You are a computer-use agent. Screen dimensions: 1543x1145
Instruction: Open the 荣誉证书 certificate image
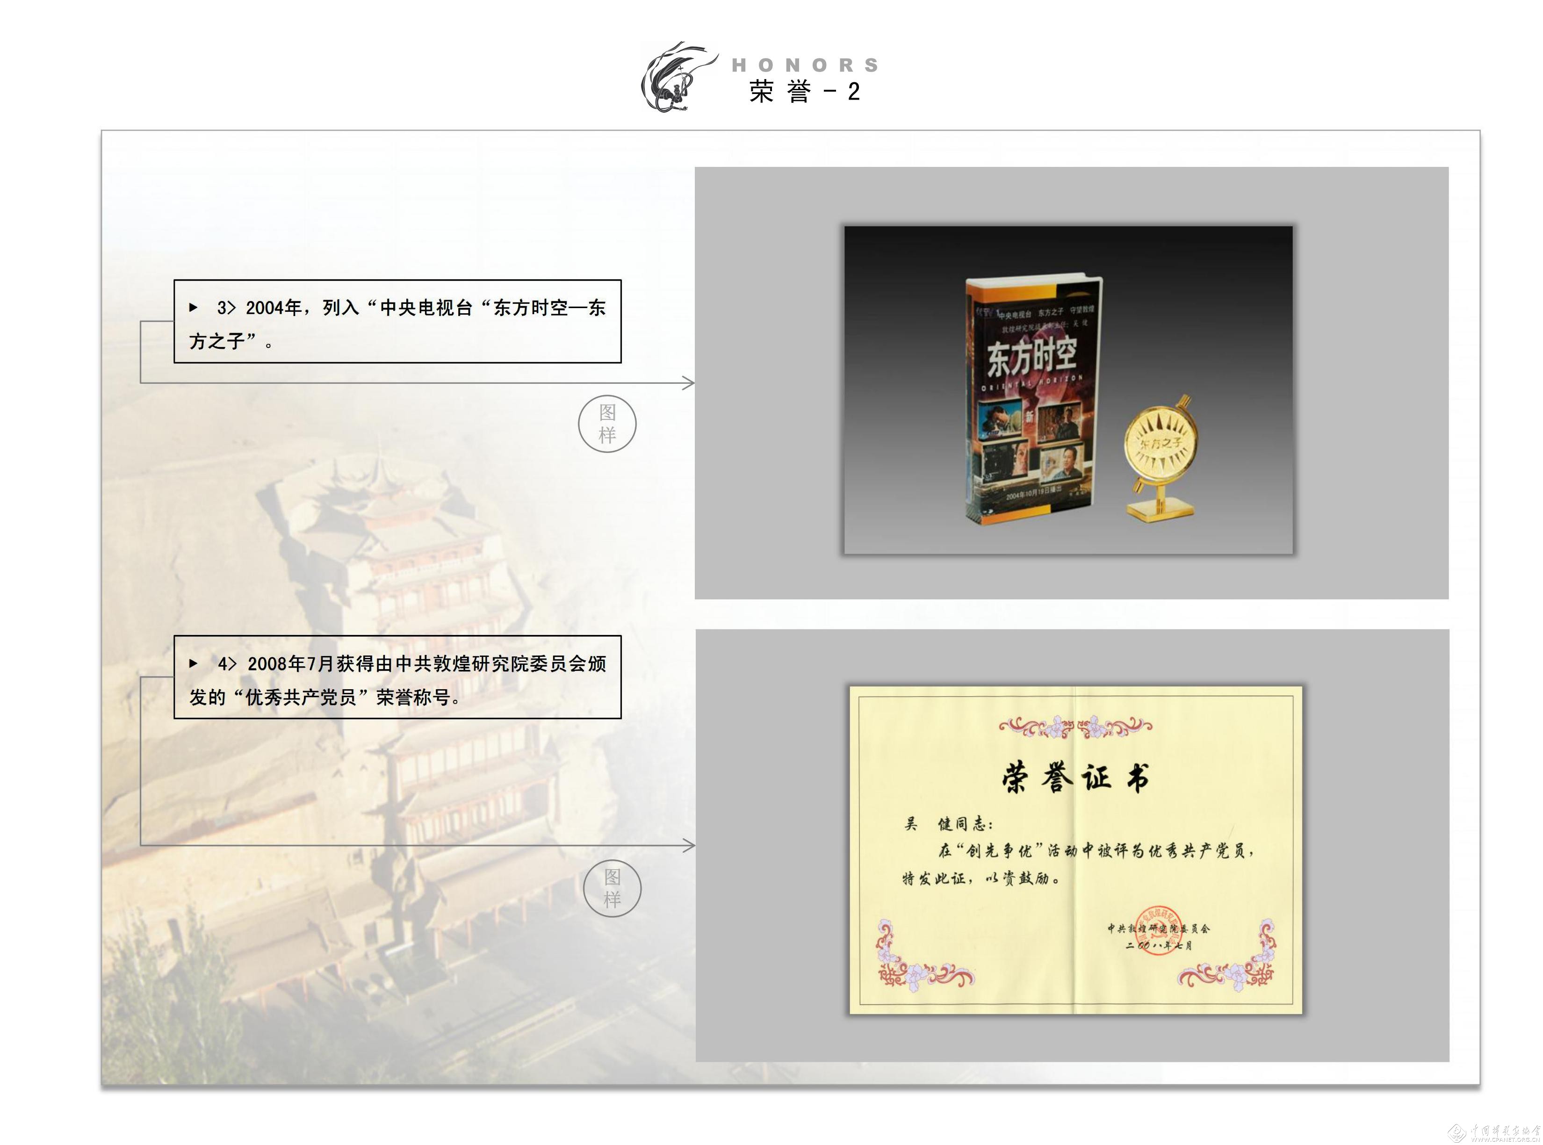[1076, 850]
